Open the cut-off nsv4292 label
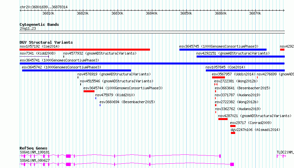Screen dimensions: 294x168 [287, 46]
